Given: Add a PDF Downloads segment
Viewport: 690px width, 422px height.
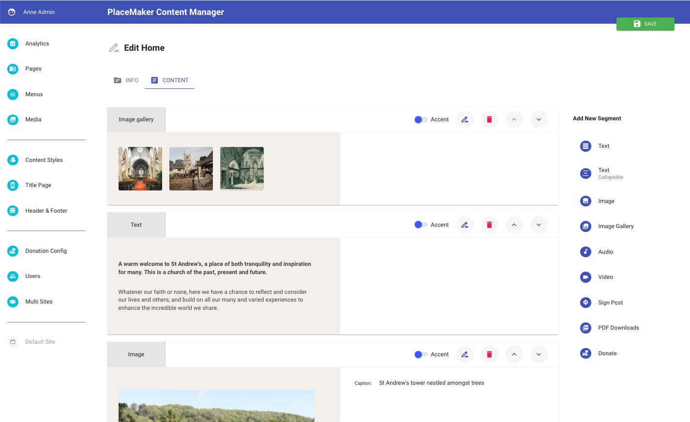Looking at the screenshot, I should point(618,328).
